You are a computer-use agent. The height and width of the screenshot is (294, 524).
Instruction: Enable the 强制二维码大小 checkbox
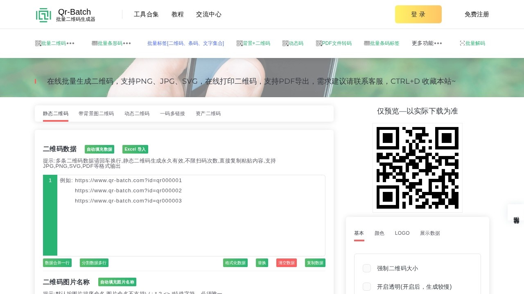point(367,268)
